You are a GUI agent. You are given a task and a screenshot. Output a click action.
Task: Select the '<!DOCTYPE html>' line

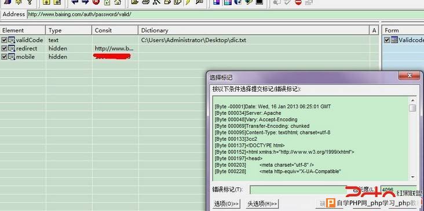250,145
